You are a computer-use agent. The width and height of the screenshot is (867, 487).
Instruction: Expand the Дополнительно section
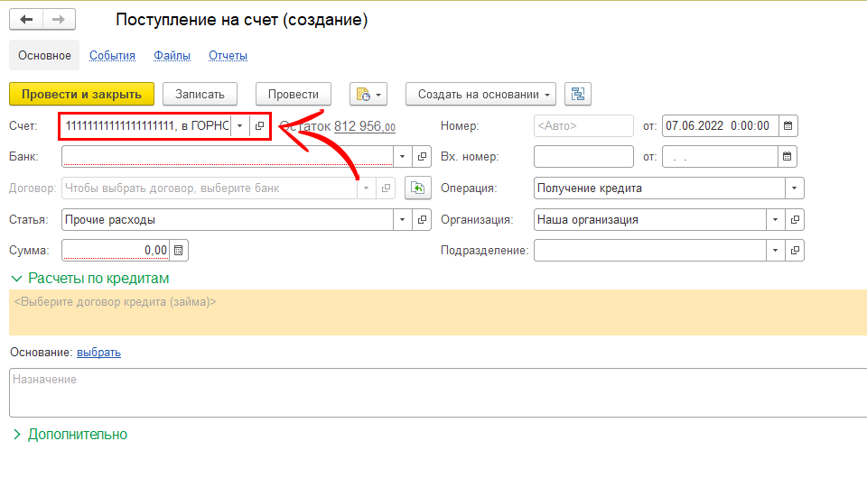[16, 435]
